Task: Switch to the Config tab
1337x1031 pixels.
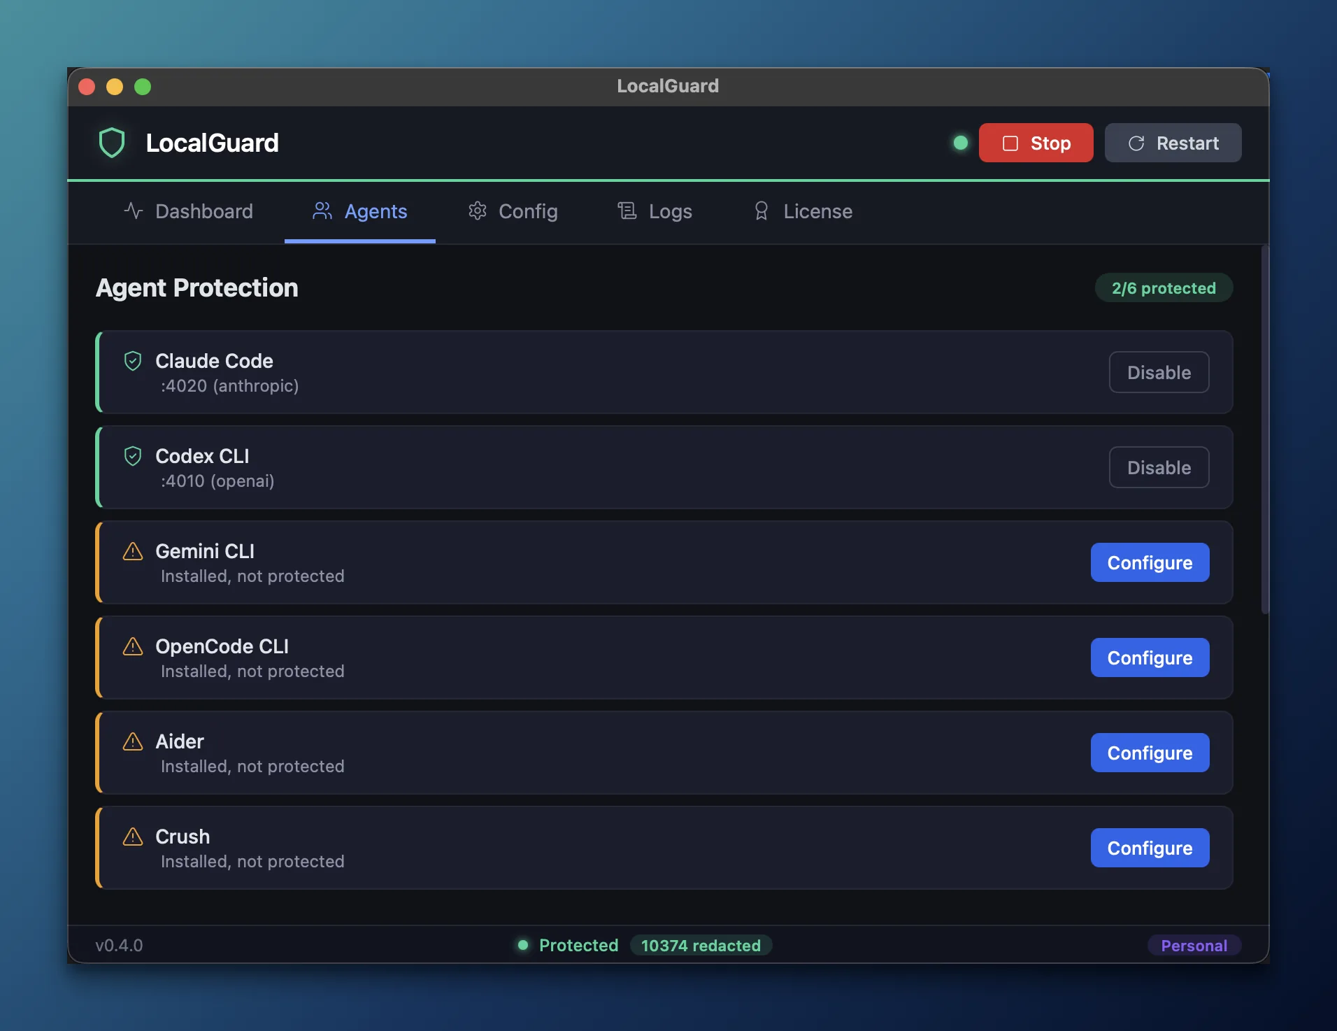Action: coord(513,211)
